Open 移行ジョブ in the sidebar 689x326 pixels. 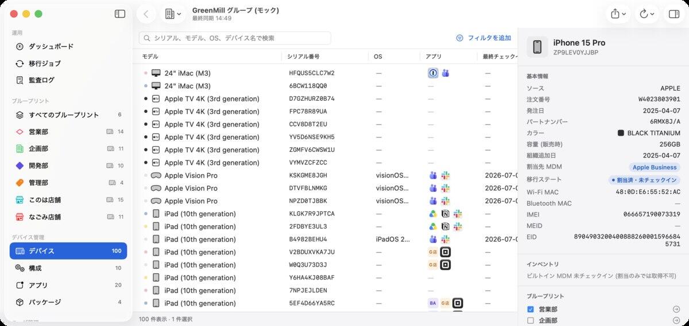click(x=68, y=64)
